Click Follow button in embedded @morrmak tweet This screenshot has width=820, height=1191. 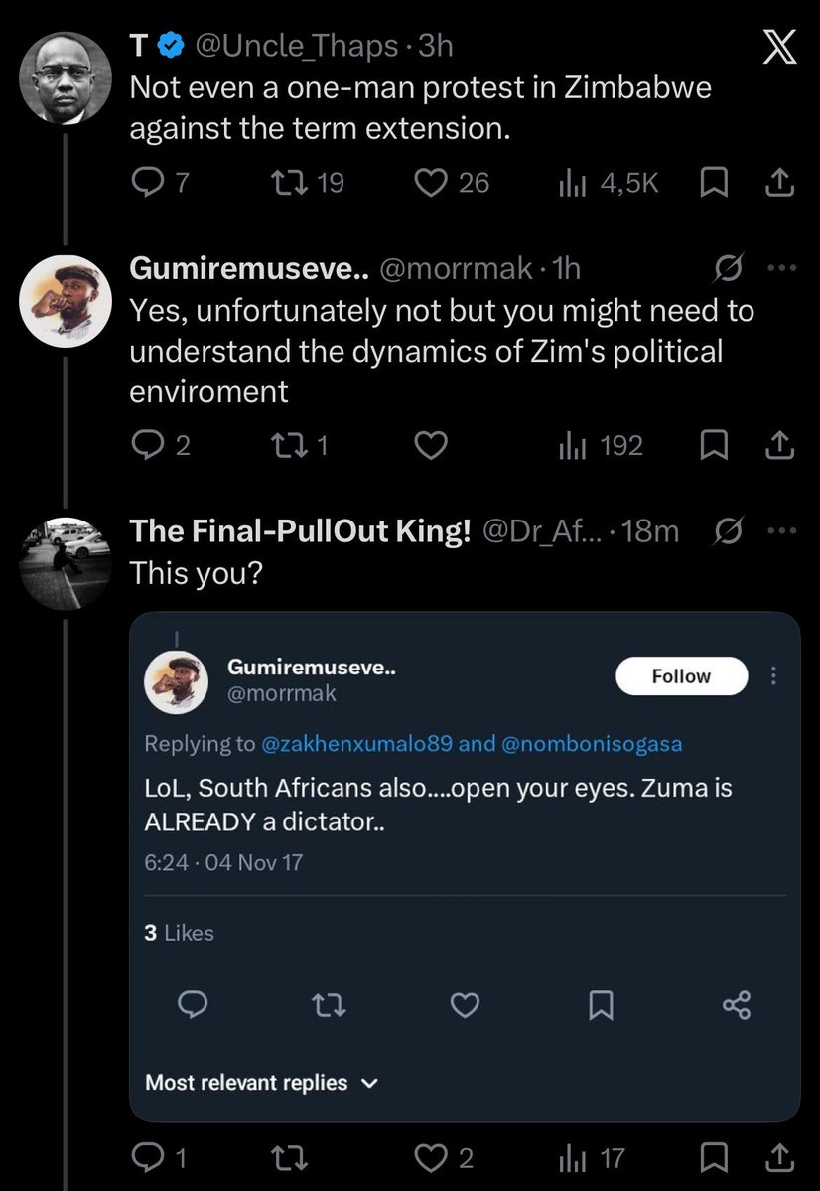coord(681,676)
